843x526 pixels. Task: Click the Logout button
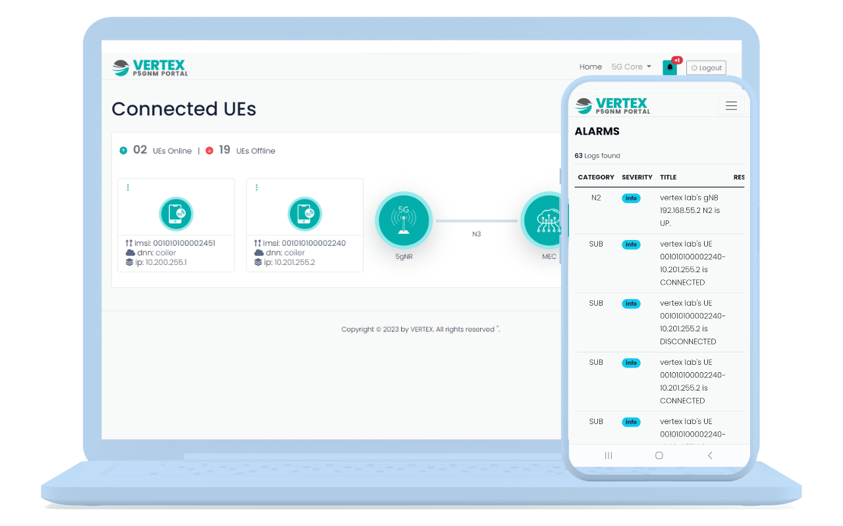[706, 68]
